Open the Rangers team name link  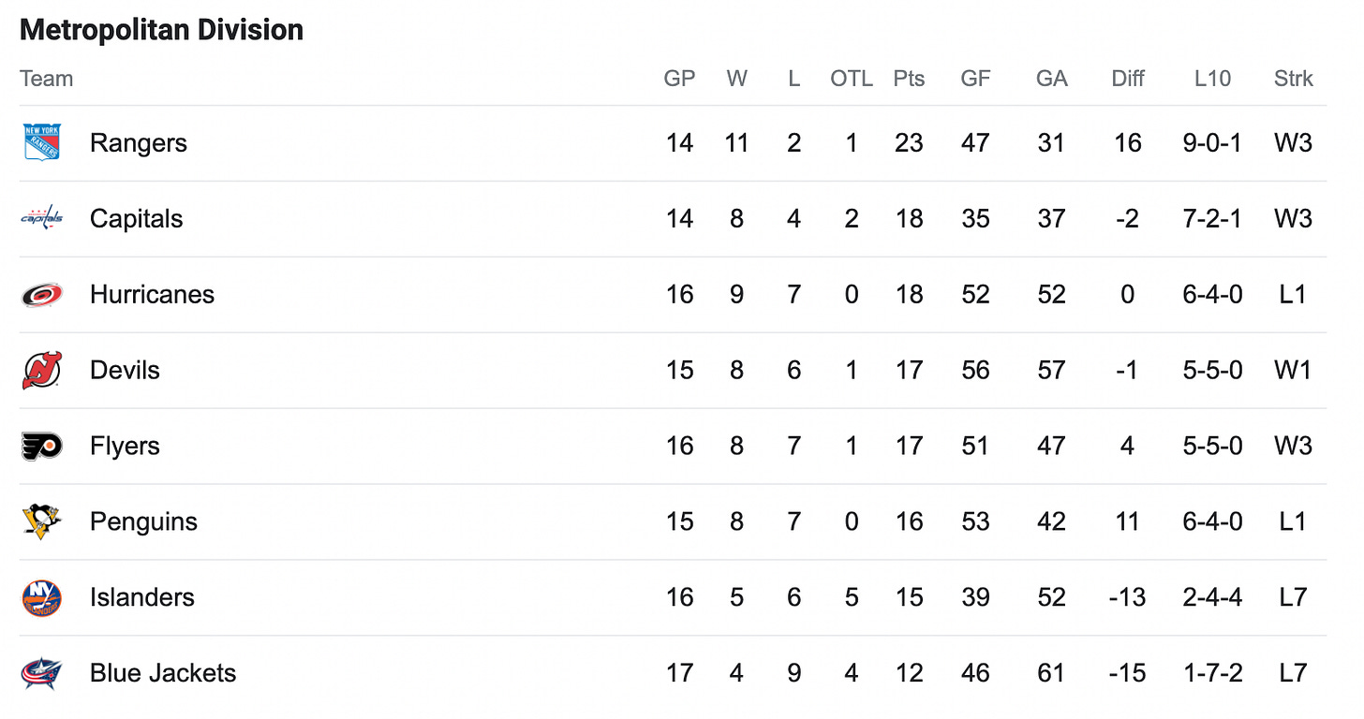[139, 143]
